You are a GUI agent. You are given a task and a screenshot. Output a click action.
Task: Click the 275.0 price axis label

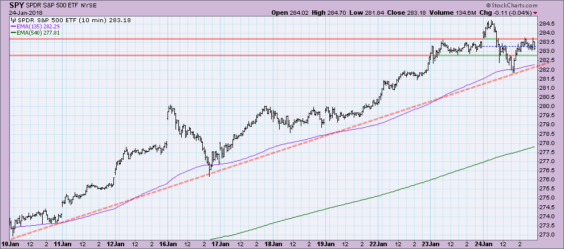click(x=547, y=198)
